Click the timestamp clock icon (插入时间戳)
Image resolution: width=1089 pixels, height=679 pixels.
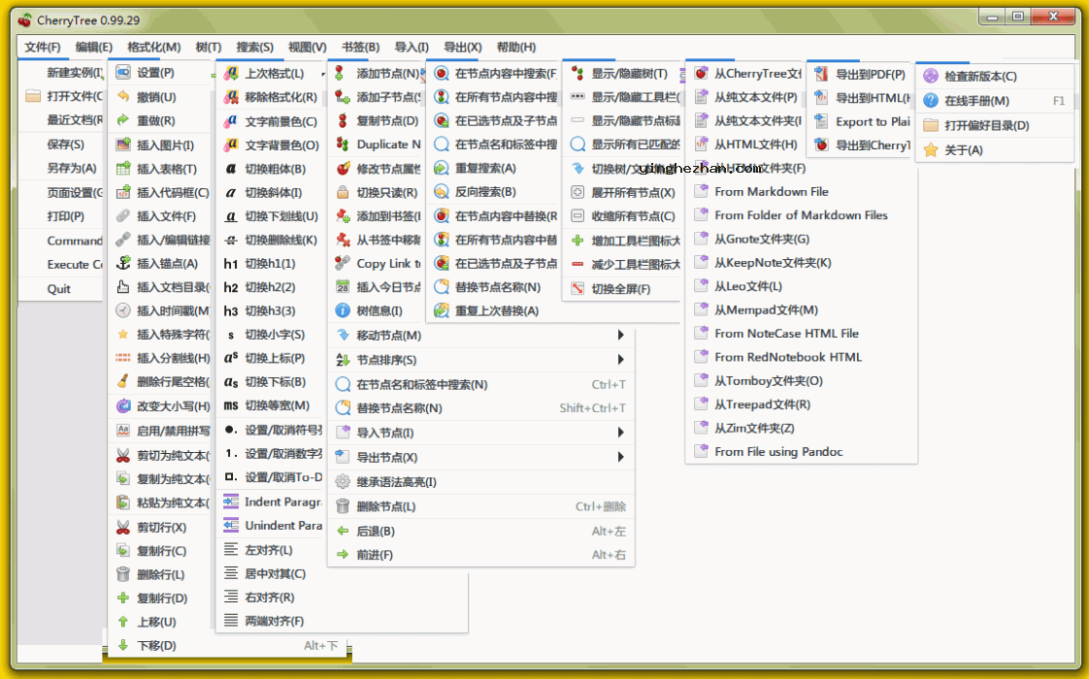click(x=123, y=310)
